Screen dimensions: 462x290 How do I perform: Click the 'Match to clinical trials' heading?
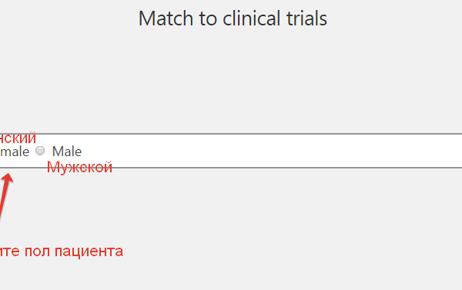pos(233,18)
